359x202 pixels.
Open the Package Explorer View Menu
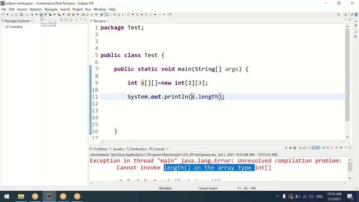coord(76,20)
